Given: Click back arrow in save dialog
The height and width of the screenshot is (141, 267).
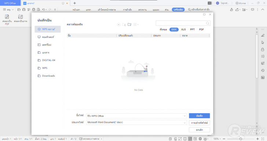Looking at the screenshot, I should click(119, 24).
